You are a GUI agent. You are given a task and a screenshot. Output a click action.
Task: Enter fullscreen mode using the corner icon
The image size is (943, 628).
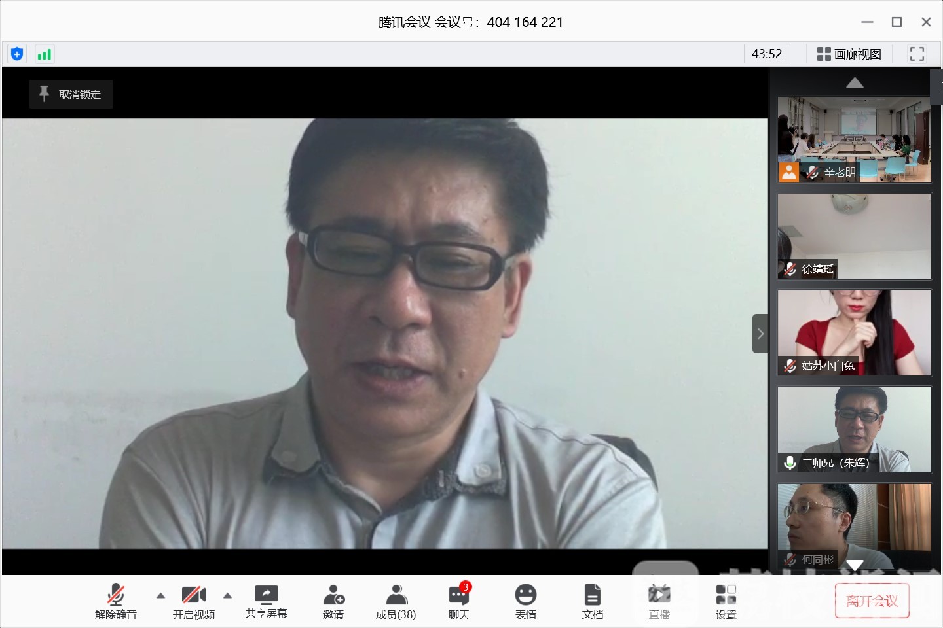(x=917, y=54)
